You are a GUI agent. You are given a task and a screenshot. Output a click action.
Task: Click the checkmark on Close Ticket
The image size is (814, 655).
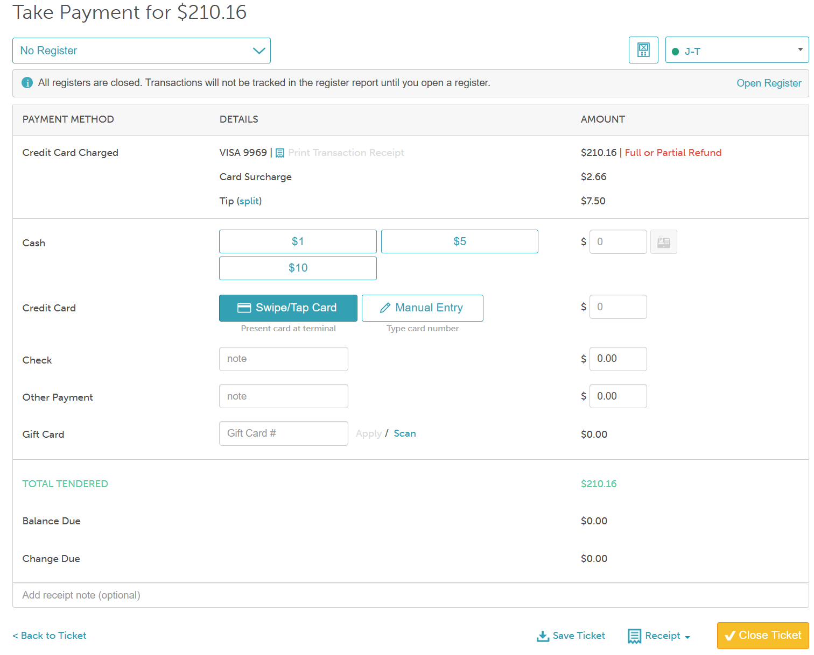(x=730, y=636)
